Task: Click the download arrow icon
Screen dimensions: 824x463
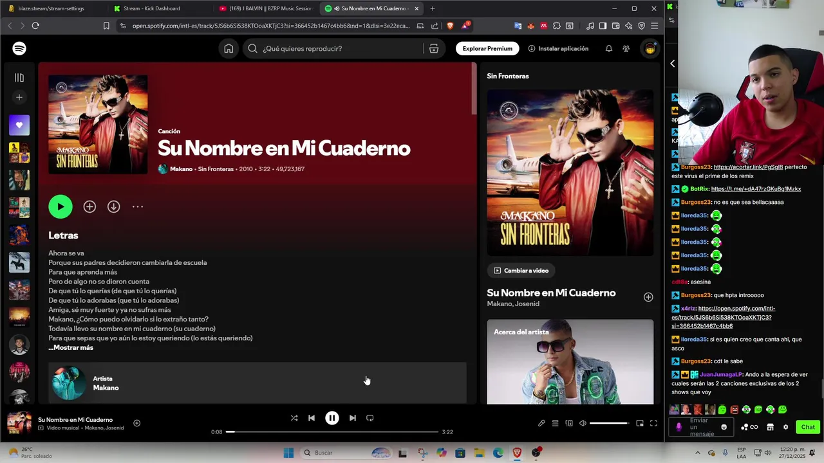Action: (x=113, y=206)
